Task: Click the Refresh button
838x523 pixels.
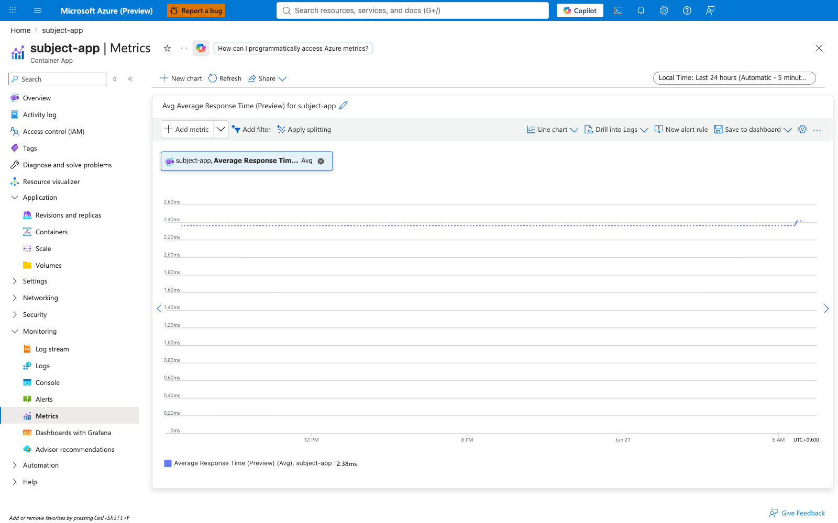Action: [x=225, y=78]
